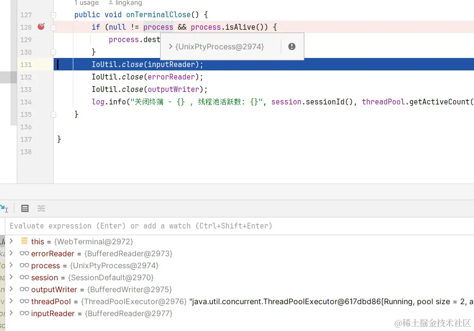Collapse the onTerminalClose method fold marker at line 127
This screenshot has height=331, width=474.
53,15
